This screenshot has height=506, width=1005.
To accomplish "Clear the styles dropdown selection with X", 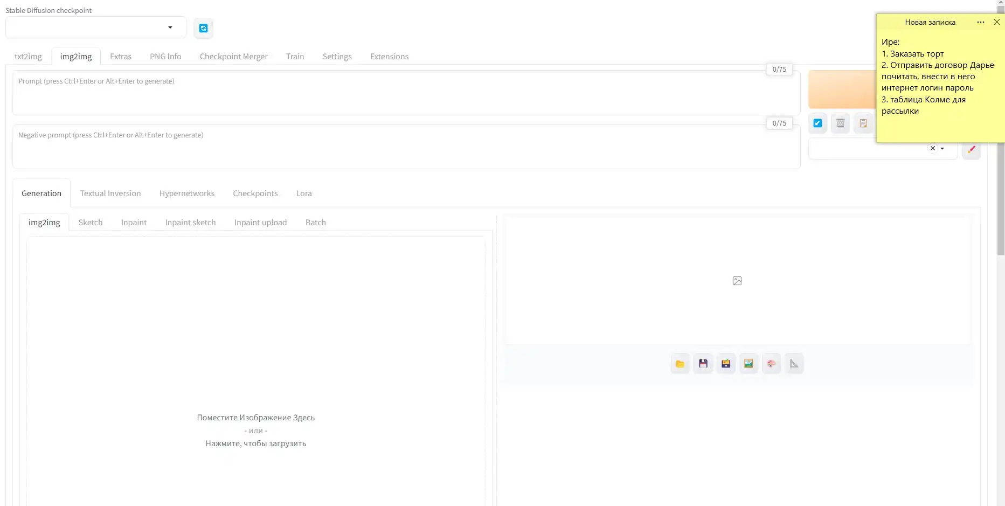I will (933, 148).
